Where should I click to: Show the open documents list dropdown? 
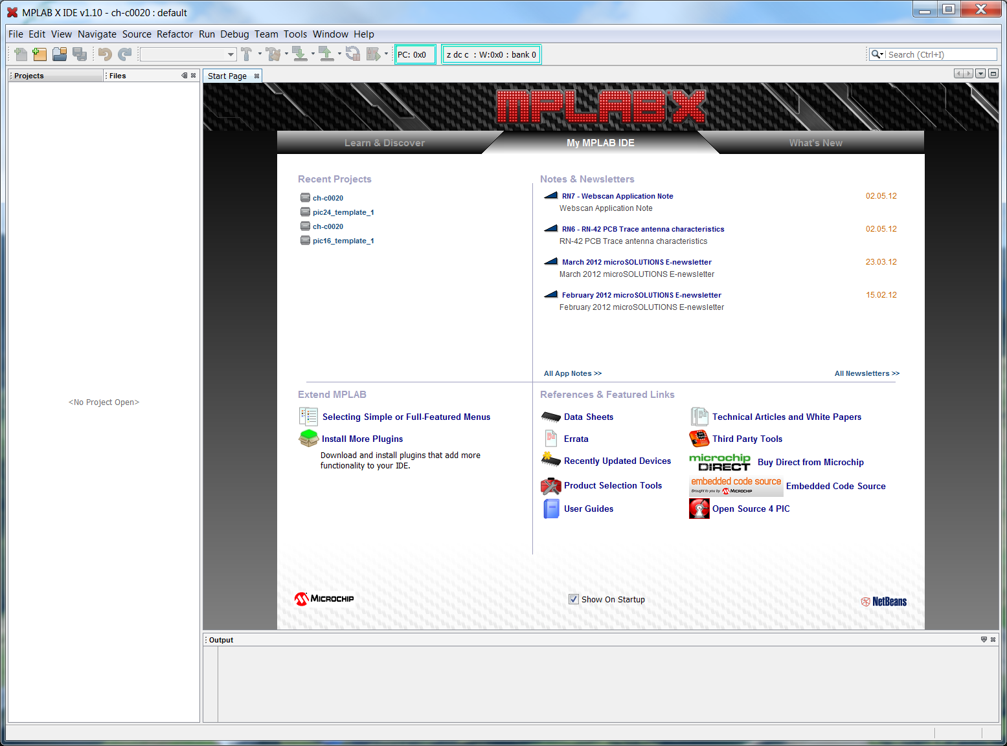click(x=980, y=74)
